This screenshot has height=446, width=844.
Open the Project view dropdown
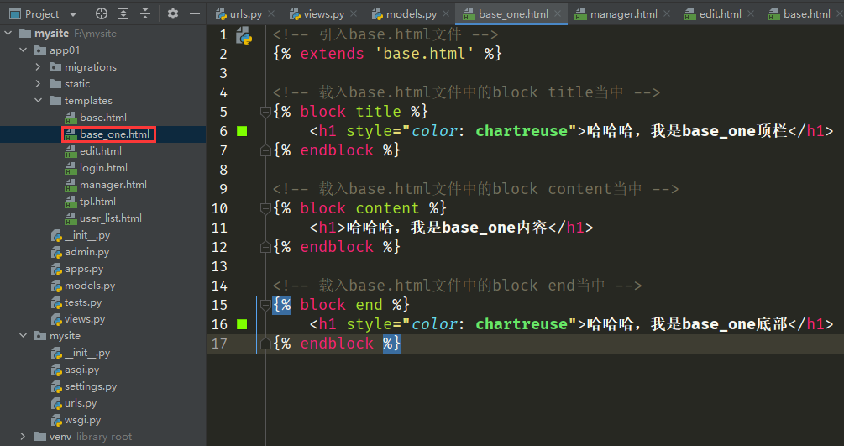pyautogui.click(x=72, y=14)
